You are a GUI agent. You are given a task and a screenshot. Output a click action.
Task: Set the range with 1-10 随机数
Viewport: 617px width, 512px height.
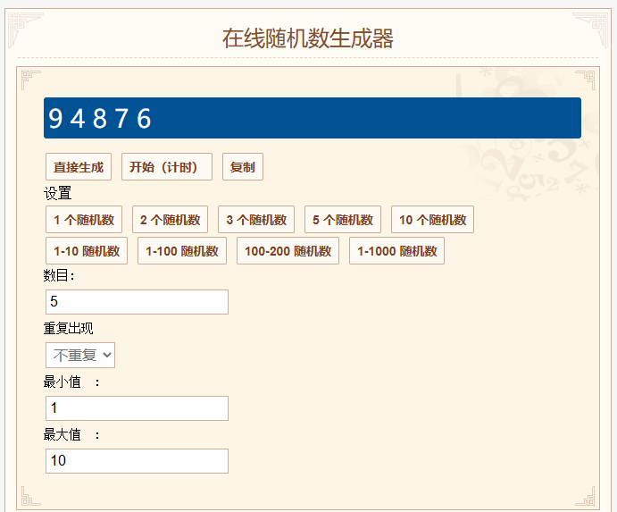pos(87,251)
